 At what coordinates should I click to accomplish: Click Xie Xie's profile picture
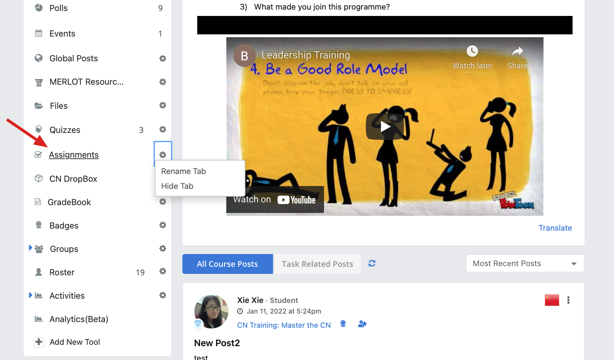pos(211,311)
